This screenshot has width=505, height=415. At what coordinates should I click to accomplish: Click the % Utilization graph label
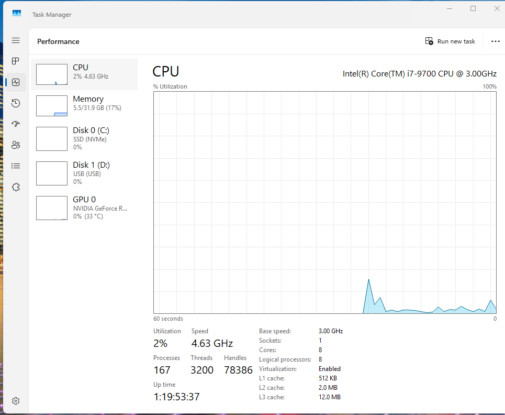tap(170, 86)
